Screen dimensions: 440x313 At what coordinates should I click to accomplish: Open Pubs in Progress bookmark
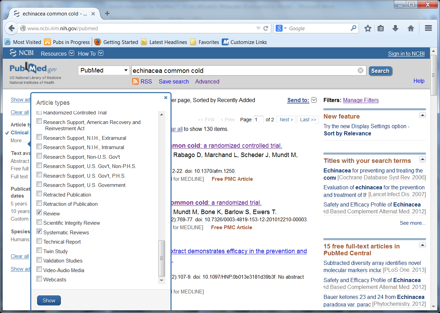pyautogui.click(x=67, y=42)
